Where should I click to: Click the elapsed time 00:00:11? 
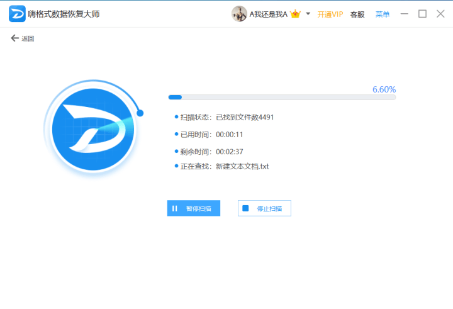tap(230, 135)
